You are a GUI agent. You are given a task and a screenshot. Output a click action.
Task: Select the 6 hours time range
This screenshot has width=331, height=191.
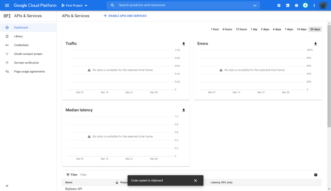(227, 29)
